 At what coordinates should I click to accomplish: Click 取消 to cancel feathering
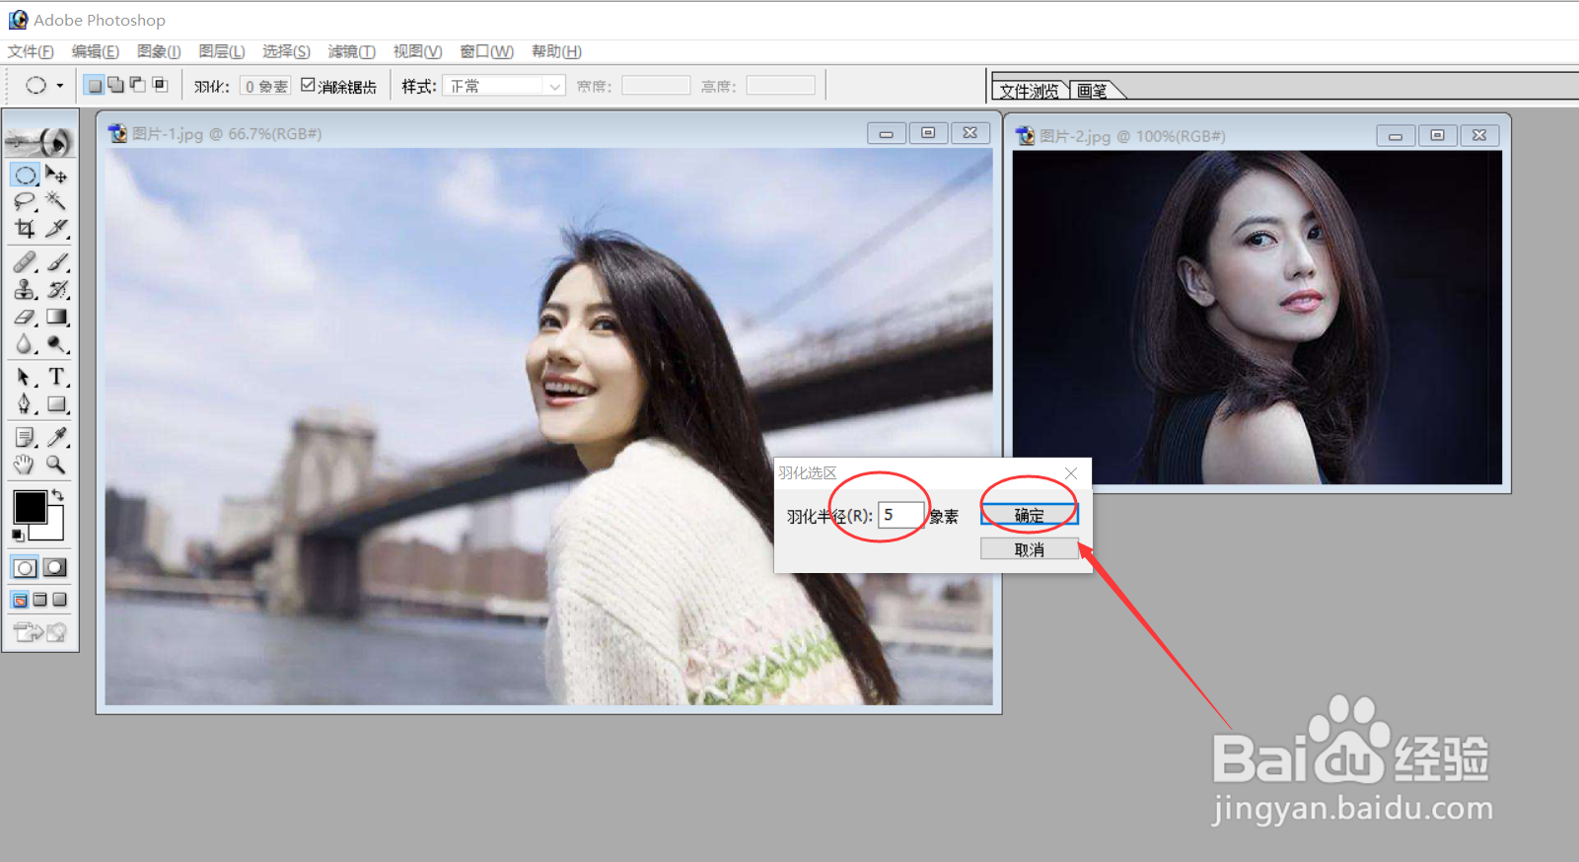point(1029,549)
